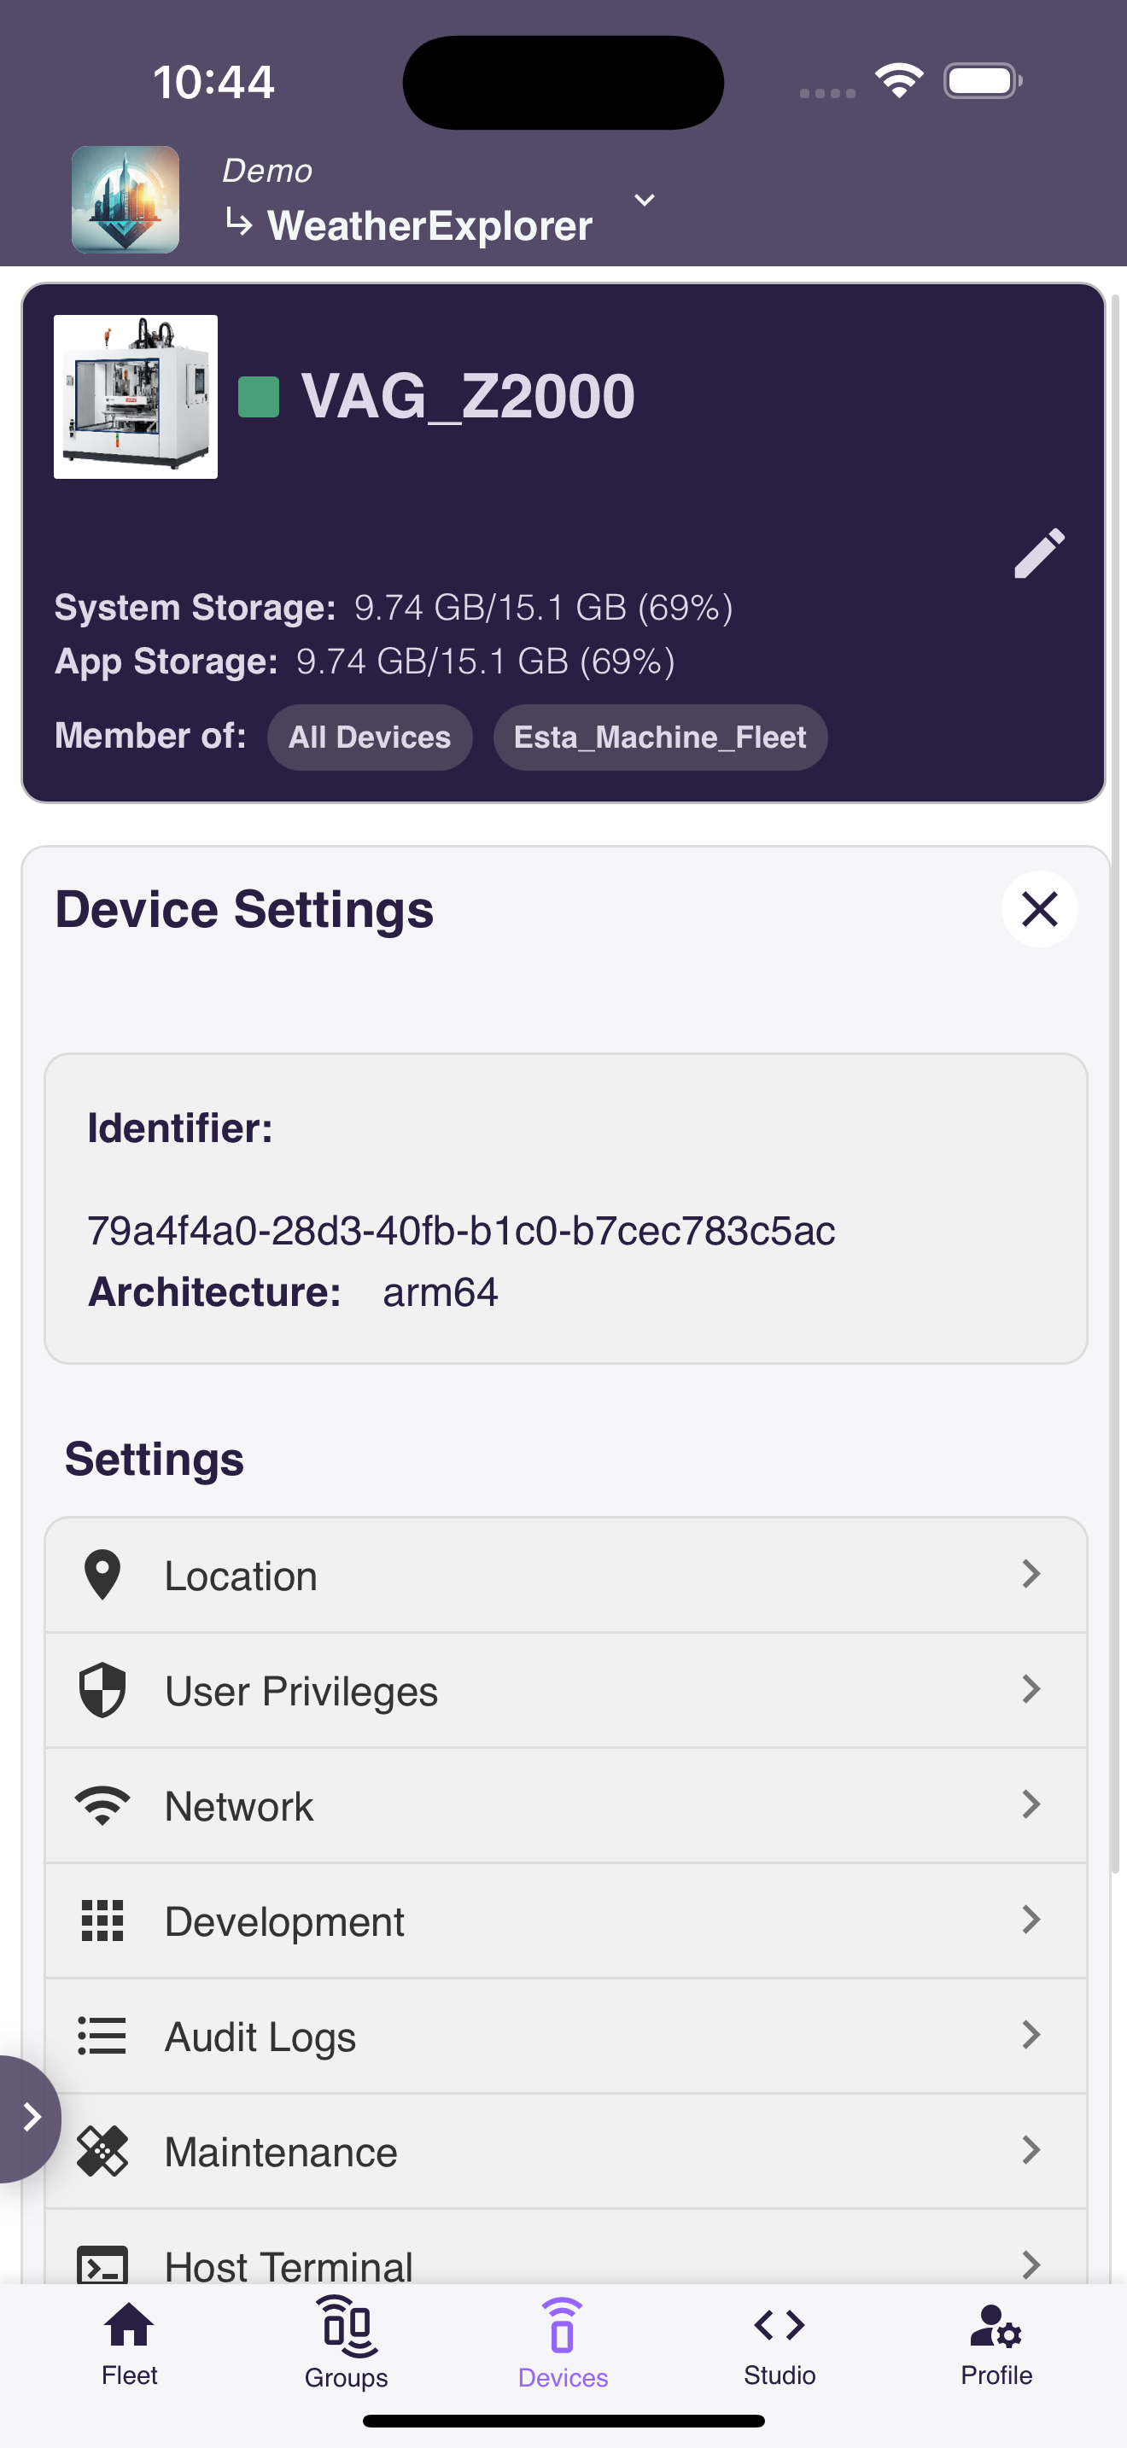Tap the pencil edit icon on device card
The width and height of the screenshot is (1127, 2448).
point(1038,553)
